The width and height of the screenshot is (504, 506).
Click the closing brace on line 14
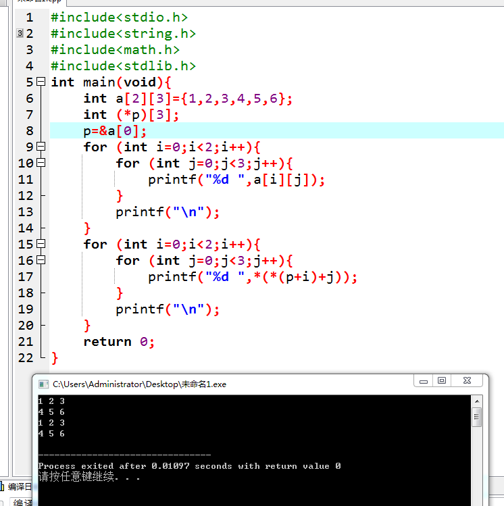87,228
